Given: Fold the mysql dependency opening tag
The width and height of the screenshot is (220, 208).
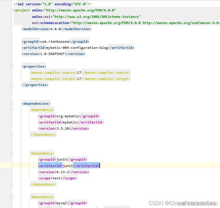Looking at the screenshot, I should point(12,197).
